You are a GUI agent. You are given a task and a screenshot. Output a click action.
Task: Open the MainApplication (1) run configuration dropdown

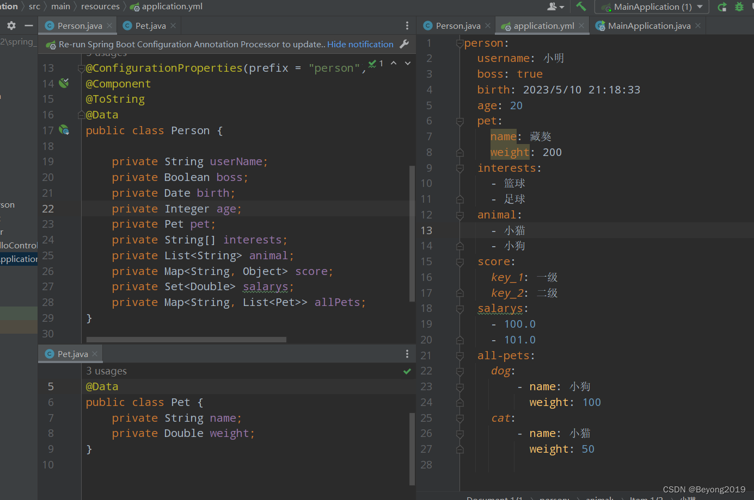651,7
